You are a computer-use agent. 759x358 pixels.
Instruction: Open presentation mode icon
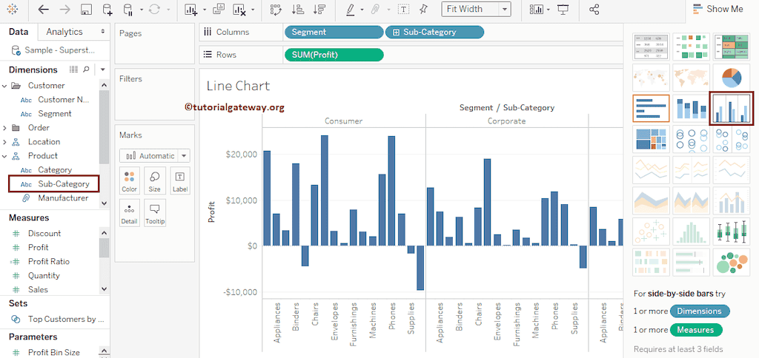(x=563, y=10)
